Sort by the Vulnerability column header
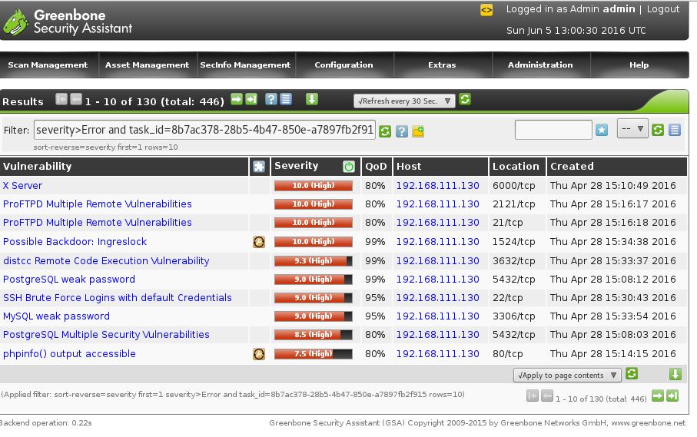 38,167
